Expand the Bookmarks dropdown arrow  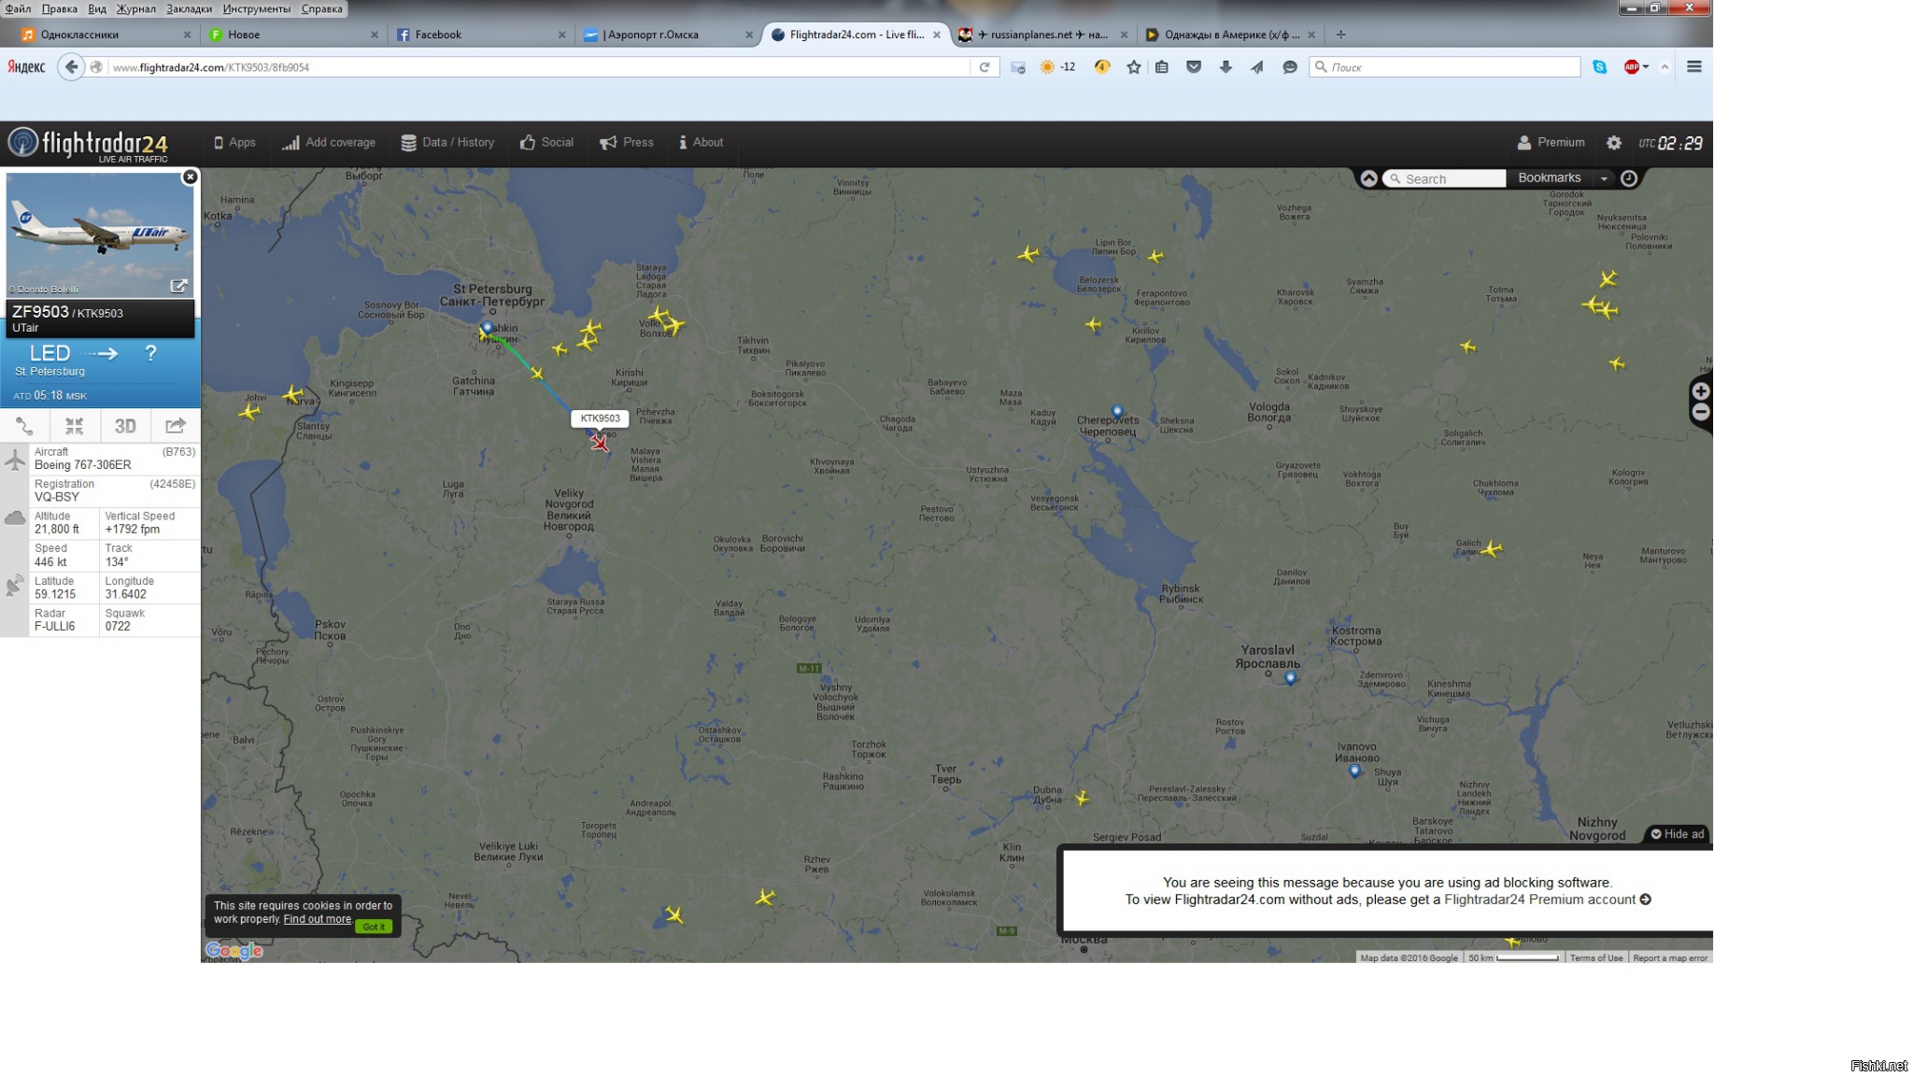click(1604, 178)
